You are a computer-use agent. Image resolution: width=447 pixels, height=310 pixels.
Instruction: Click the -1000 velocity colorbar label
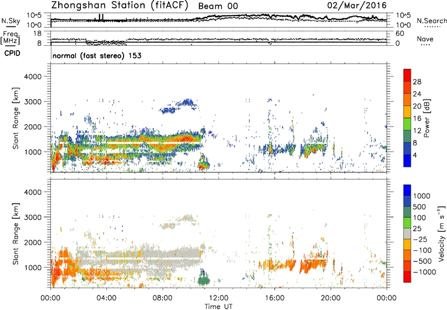click(424, 272)
